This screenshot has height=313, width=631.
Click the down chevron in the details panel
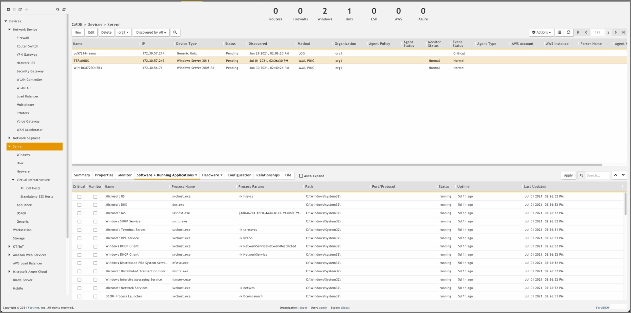tap(623, 175)
